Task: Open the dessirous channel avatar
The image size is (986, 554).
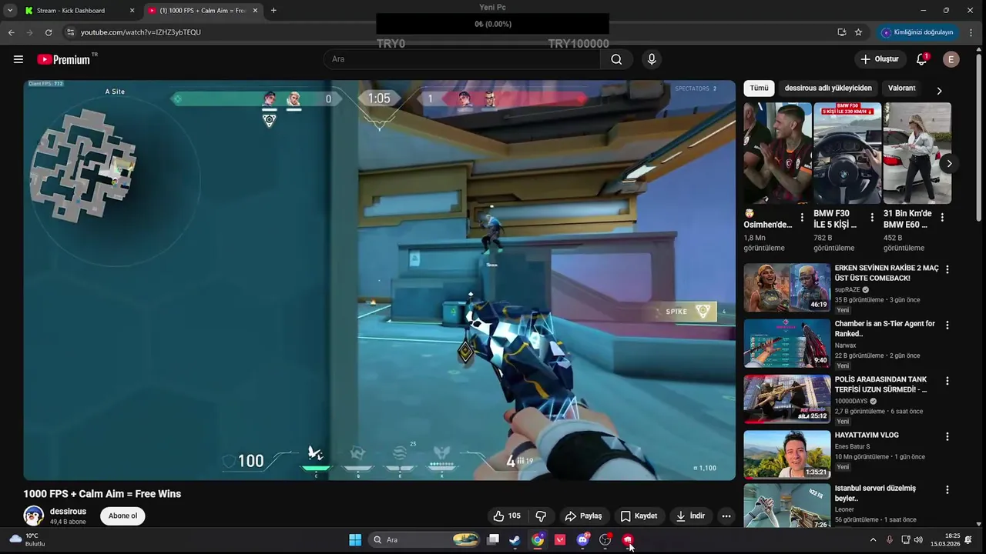Action: pos(34,516)
